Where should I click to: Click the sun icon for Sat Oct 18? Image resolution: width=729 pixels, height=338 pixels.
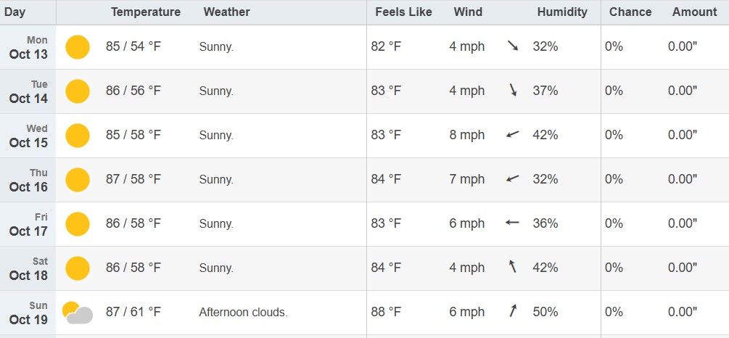click(x=78, y=268)
